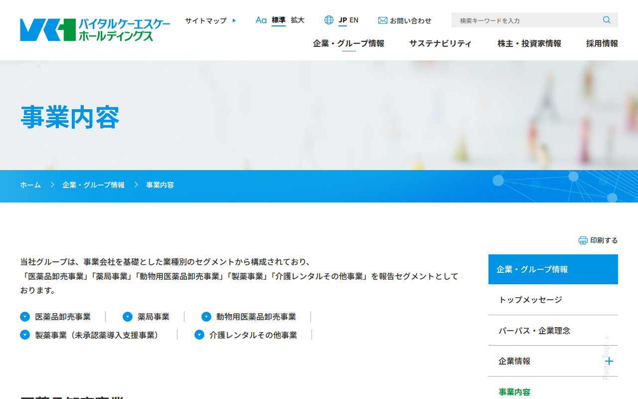Open サステナビリティ main menu

tap(441, 43)
